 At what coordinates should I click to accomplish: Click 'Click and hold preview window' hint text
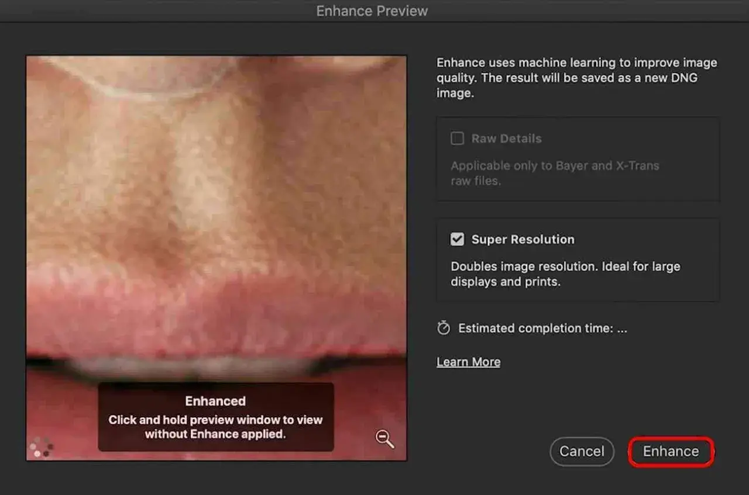[x=215, y=427]
